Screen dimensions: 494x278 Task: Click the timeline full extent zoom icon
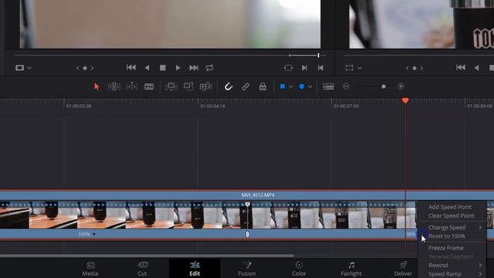[328, 86]
